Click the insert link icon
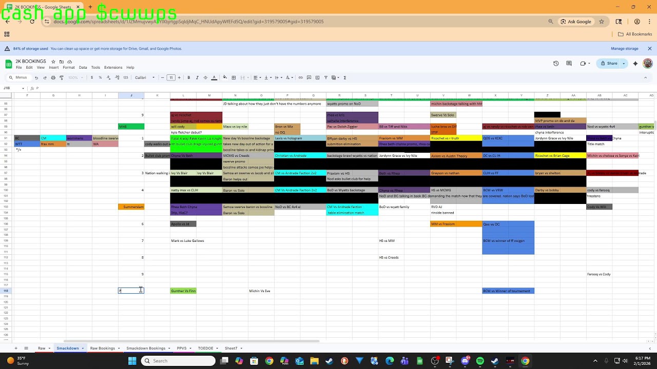 301,78
